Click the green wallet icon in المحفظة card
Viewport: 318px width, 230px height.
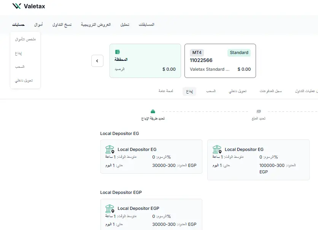tap(118, 52)
